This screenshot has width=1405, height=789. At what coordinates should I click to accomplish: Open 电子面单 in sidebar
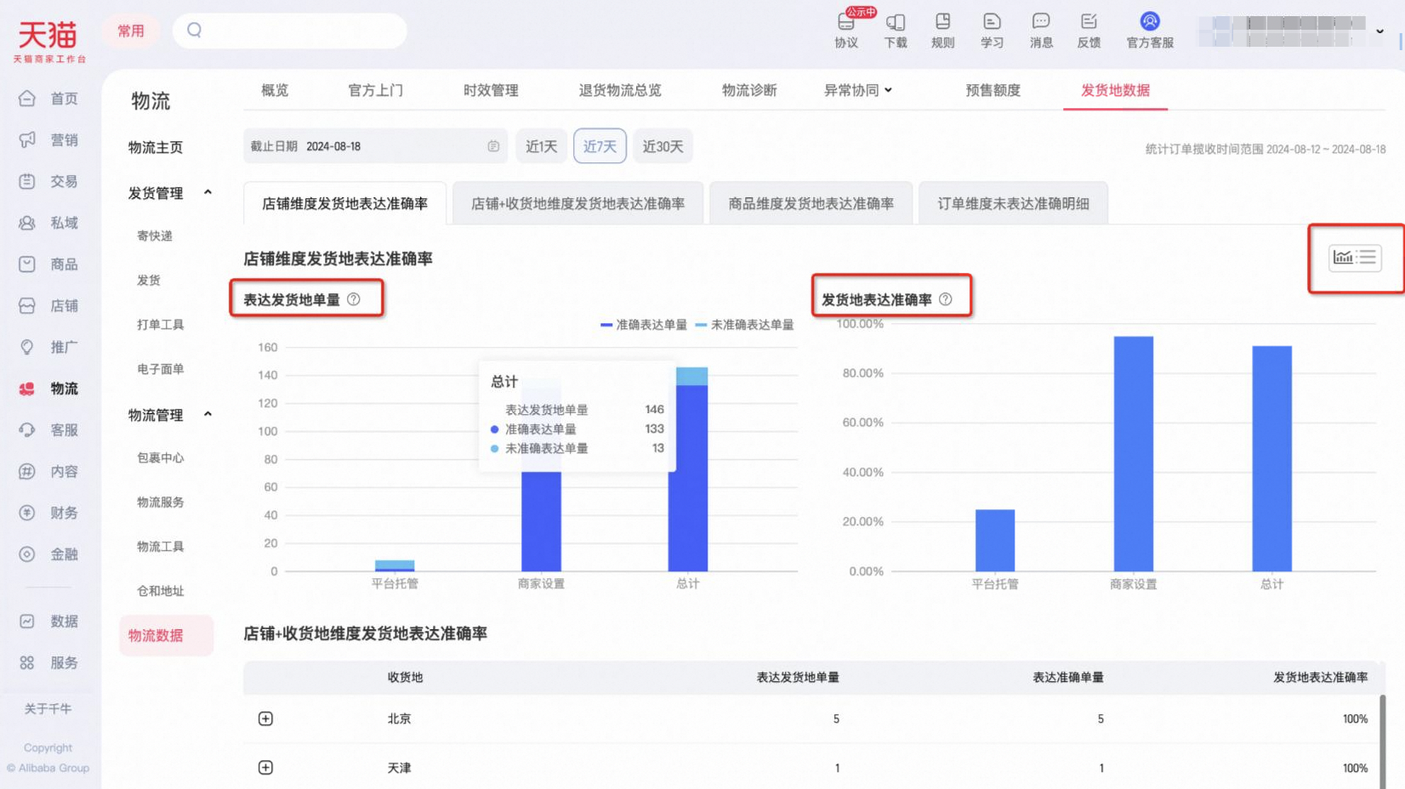pos(161,369)
